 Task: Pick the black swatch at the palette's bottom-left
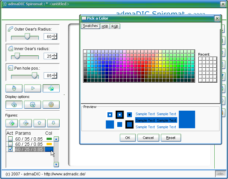click(x=85, y=80)
